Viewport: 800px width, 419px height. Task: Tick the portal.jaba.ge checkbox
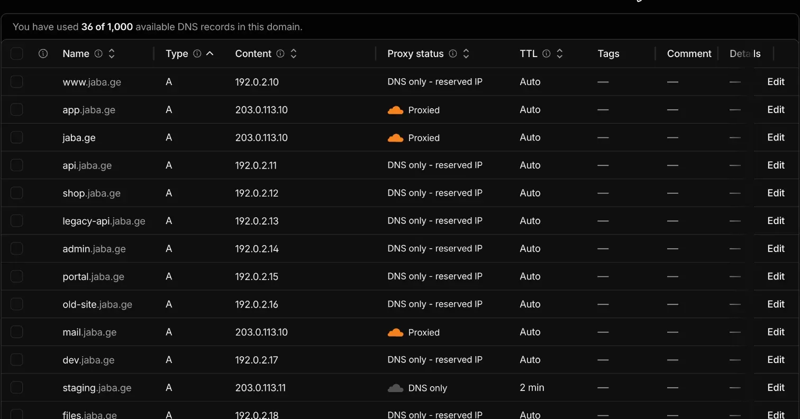(x=17, y=276)
